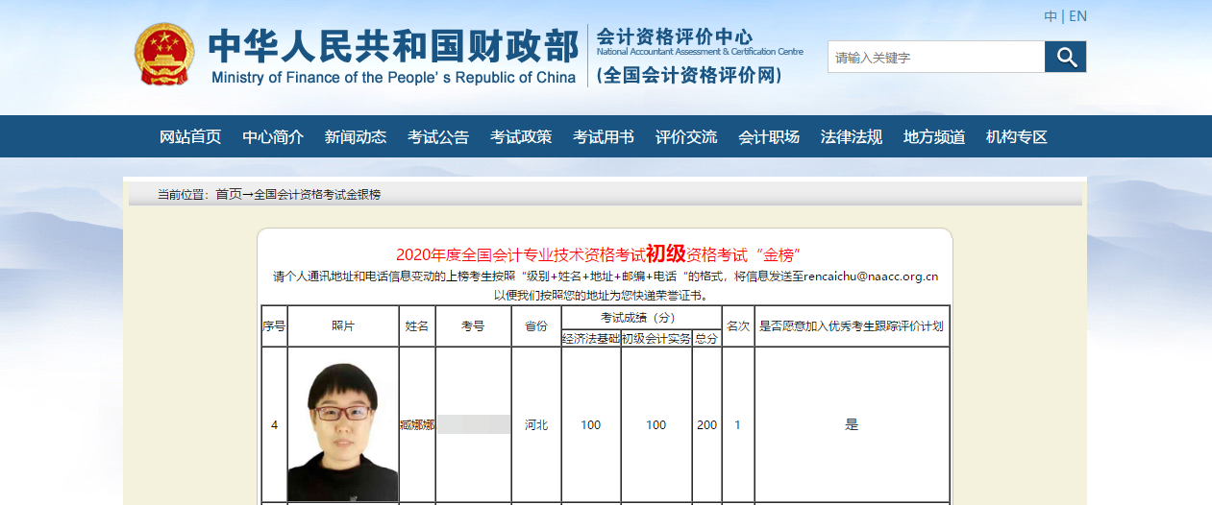This screenshot has height=505, width=1212.
Task: Click the 姓名 column header
Action: coord(417,326)
